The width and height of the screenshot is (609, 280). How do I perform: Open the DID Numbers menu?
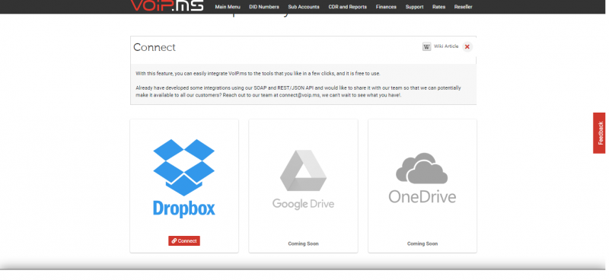tap(264, 7)
